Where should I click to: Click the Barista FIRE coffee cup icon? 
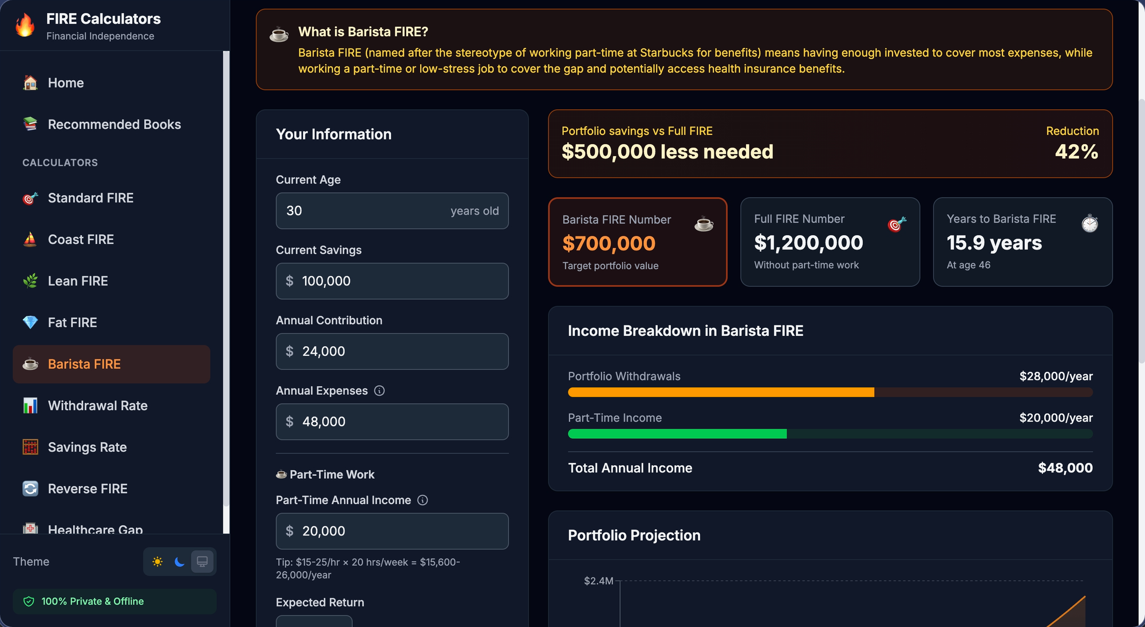coord(30,364)
